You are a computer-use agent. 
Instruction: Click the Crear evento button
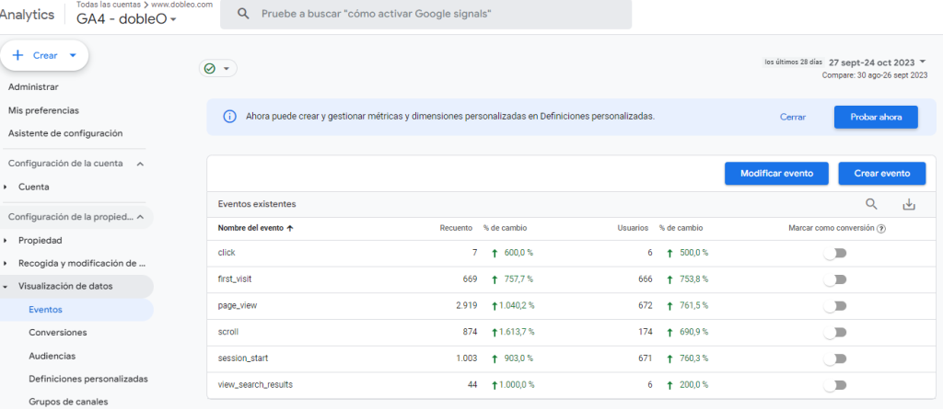(881, 173)
